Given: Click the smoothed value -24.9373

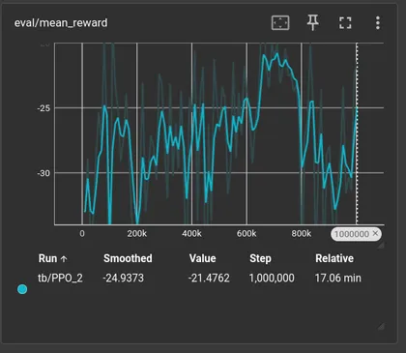Looking at the screenshot, I should 124,278.
